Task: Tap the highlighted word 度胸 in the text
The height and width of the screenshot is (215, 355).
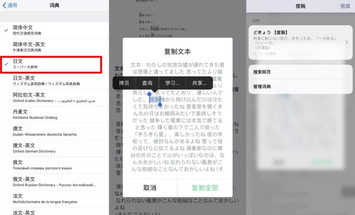Action: (x=154, y=99)
